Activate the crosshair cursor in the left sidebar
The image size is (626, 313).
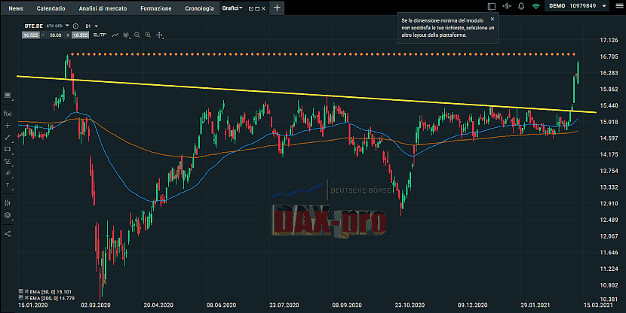coord(8,126)
